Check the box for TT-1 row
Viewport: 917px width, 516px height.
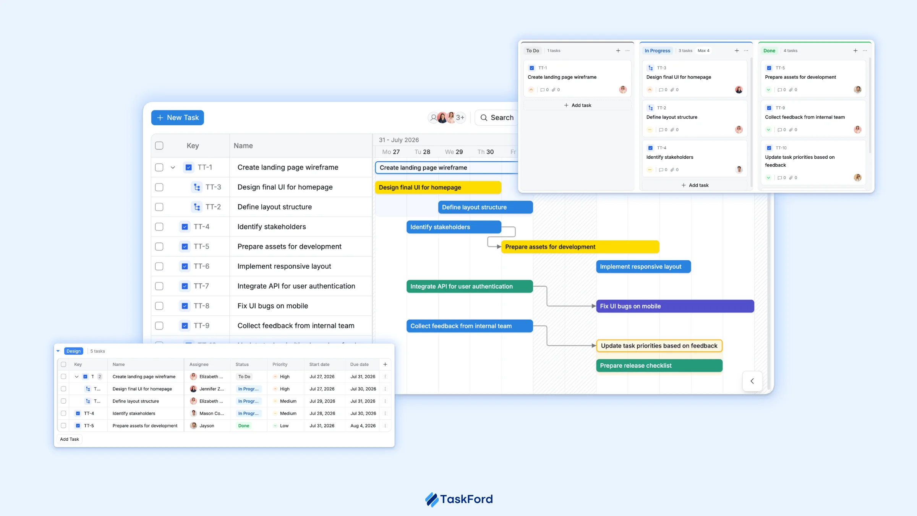(x=159, y=167)
